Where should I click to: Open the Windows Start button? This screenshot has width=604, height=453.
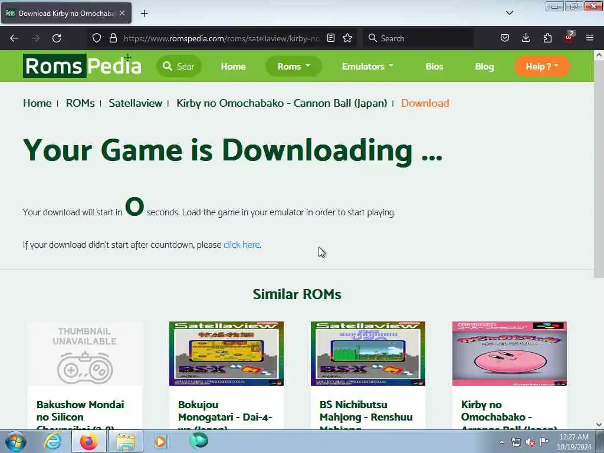16,441
